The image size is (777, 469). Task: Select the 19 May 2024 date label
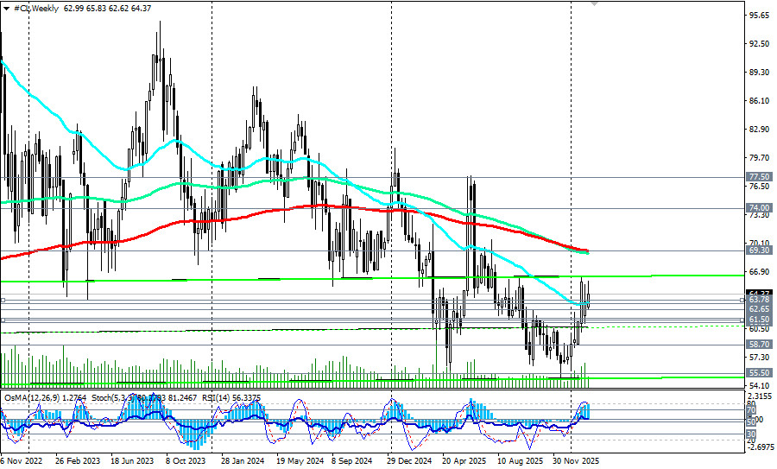click(299, 461)
